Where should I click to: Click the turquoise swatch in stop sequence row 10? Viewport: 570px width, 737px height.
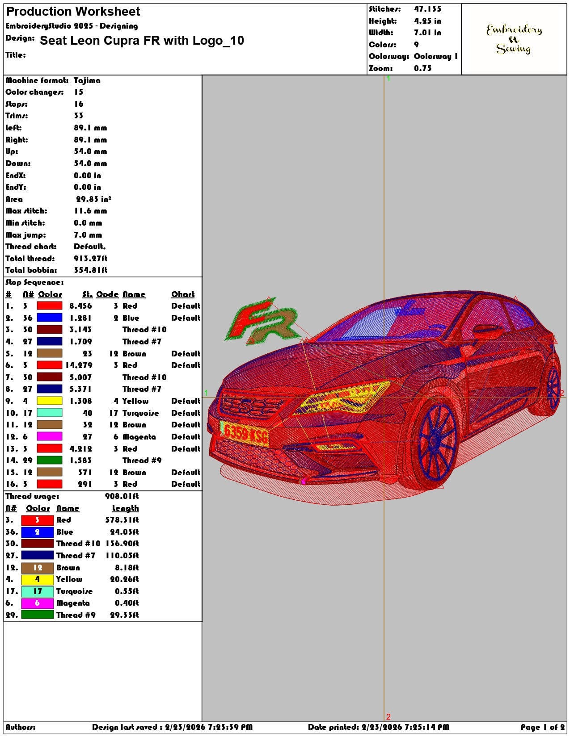point(49,413)
